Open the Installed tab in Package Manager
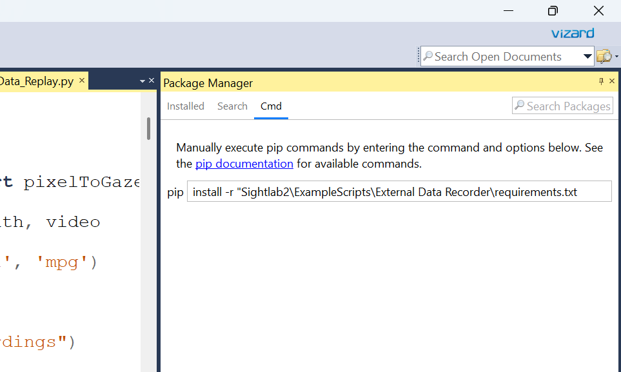The height and width of the screenshot is (372, 621). click(x=185, y=106)
